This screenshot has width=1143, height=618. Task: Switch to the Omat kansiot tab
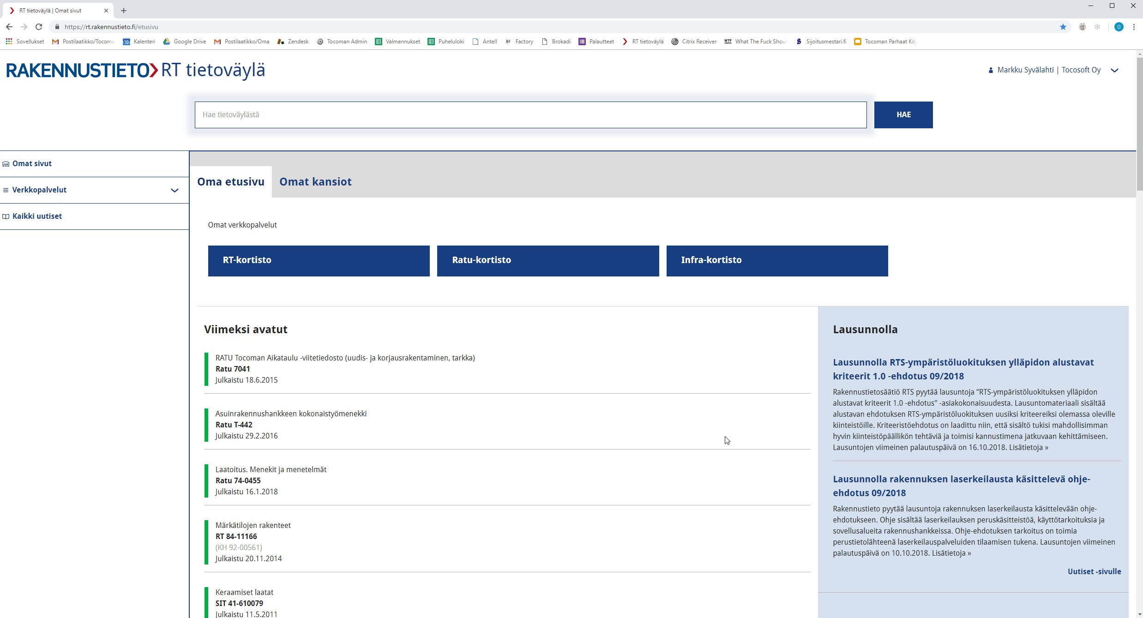315,182
